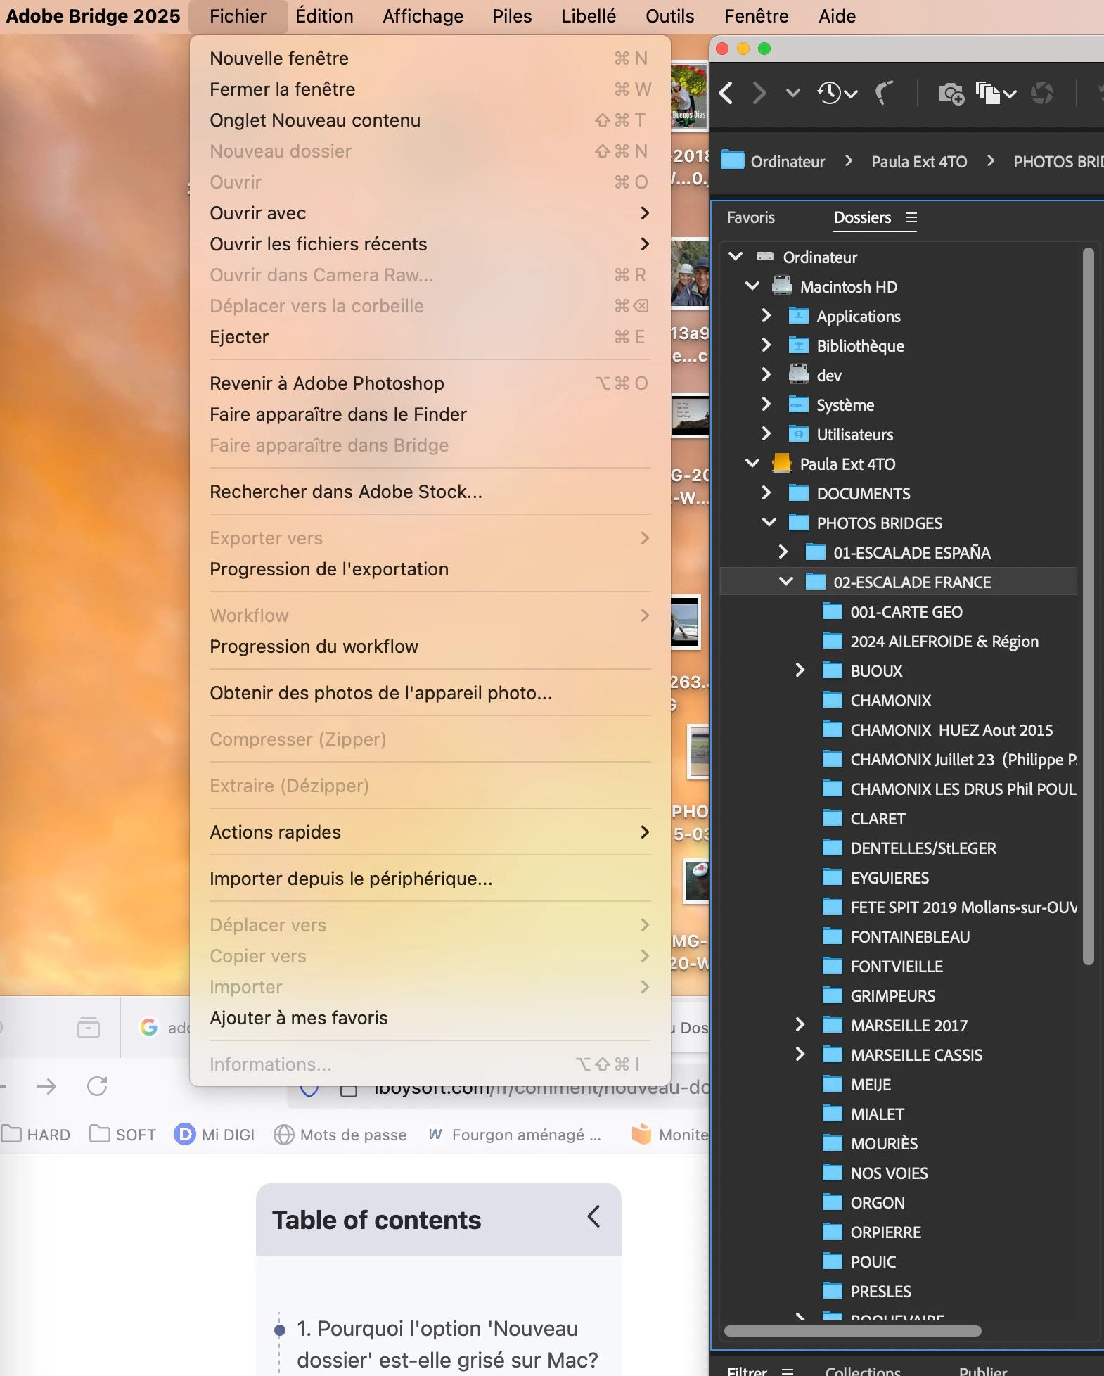
Task: Click table of contents item 1 link
Action: pos(447,1344)
